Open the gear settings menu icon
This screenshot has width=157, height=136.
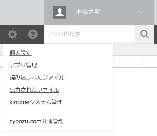coord(12,34)
